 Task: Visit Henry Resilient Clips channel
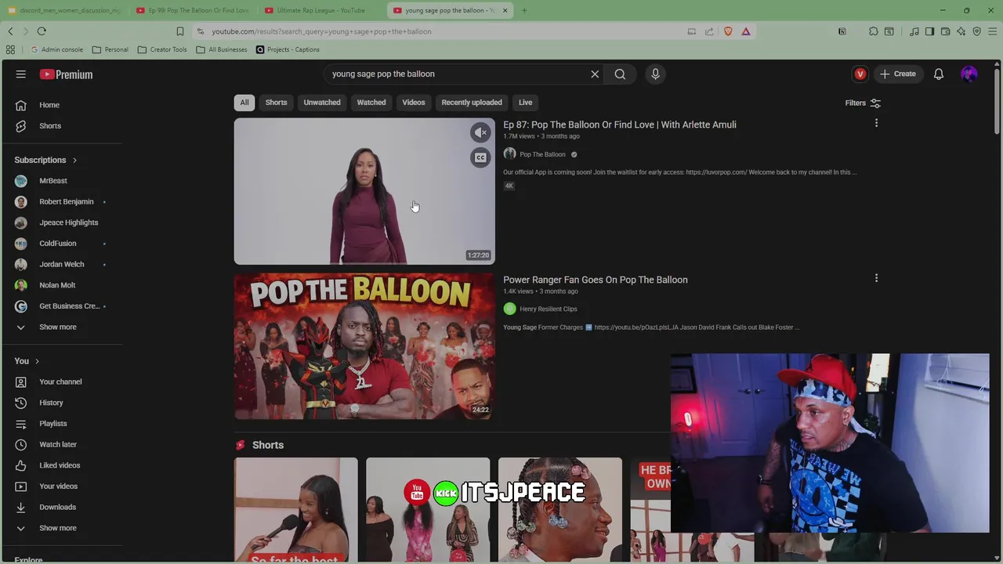(548, 309)
